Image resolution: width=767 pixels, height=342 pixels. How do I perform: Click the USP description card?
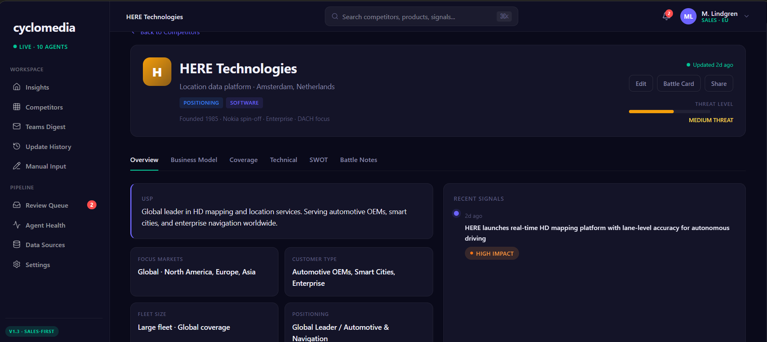point(282,211)
